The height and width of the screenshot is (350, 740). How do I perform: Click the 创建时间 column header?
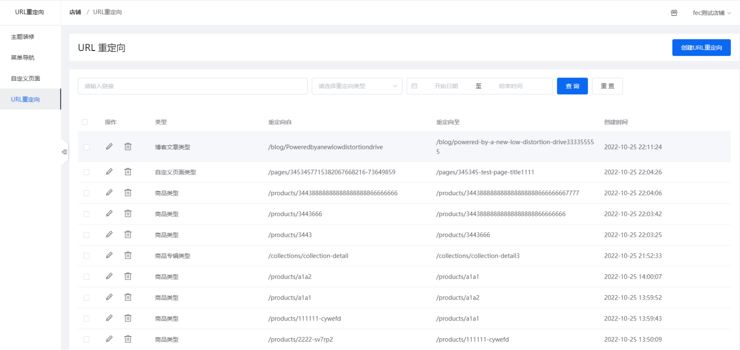[616, 122]
